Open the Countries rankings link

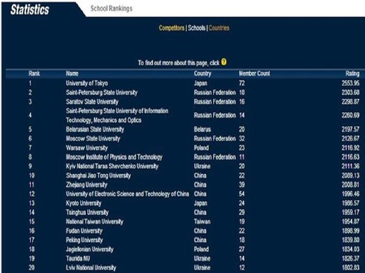[219, 28]
